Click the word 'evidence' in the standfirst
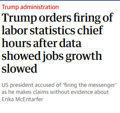 coord(82,92)
